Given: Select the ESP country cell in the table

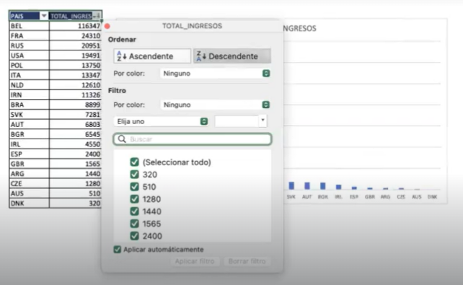Looking at the screenshot, I should 29,154.
